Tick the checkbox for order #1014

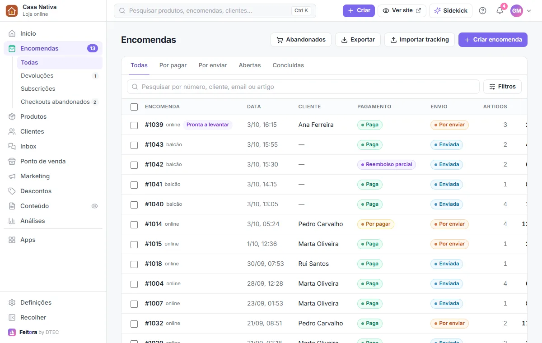[x=134, y=224]
